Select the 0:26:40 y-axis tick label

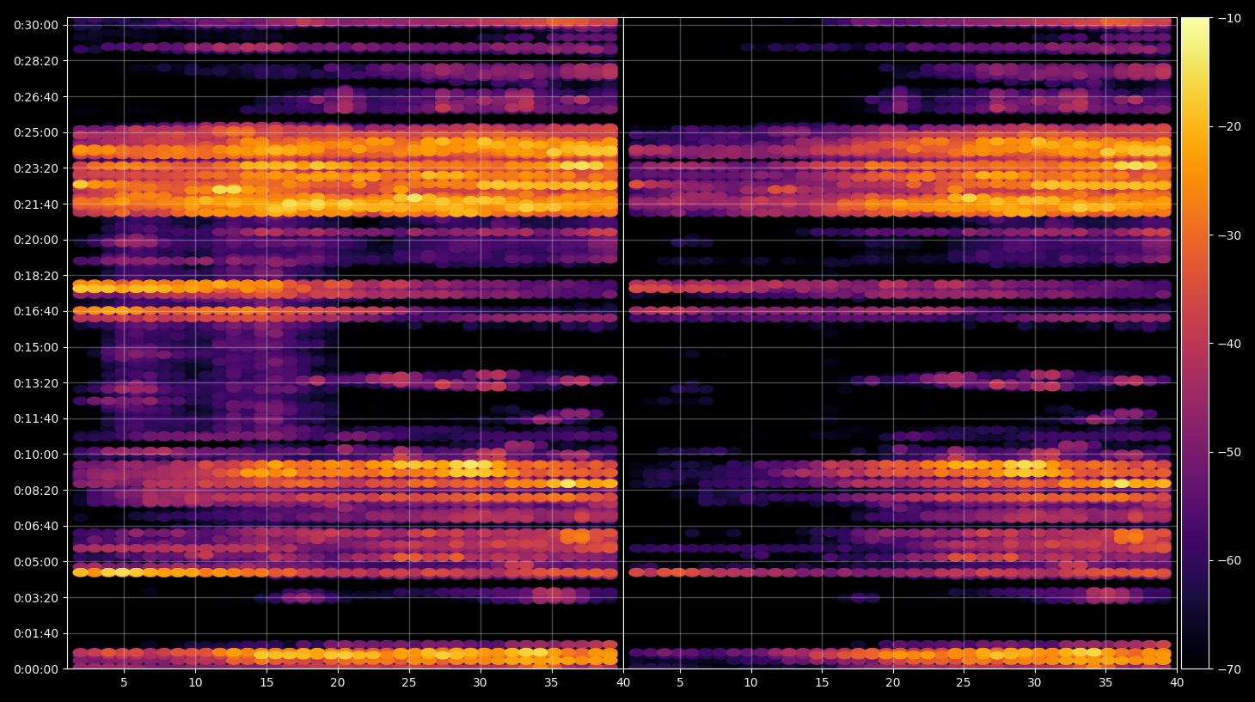click(36, 97)
